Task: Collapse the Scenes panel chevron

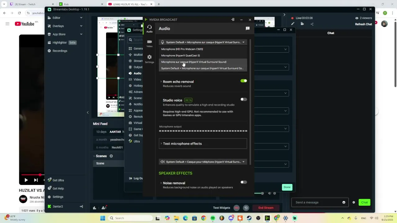Action: (x=94, y=156)
